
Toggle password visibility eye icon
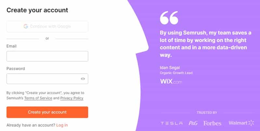pos(83,79)
